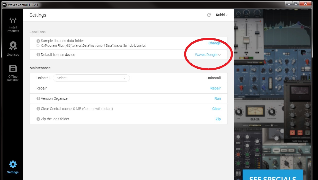Screen dimensions: 318x180
Task: Click the sample libraries folder path text
Action: point(93,46)
